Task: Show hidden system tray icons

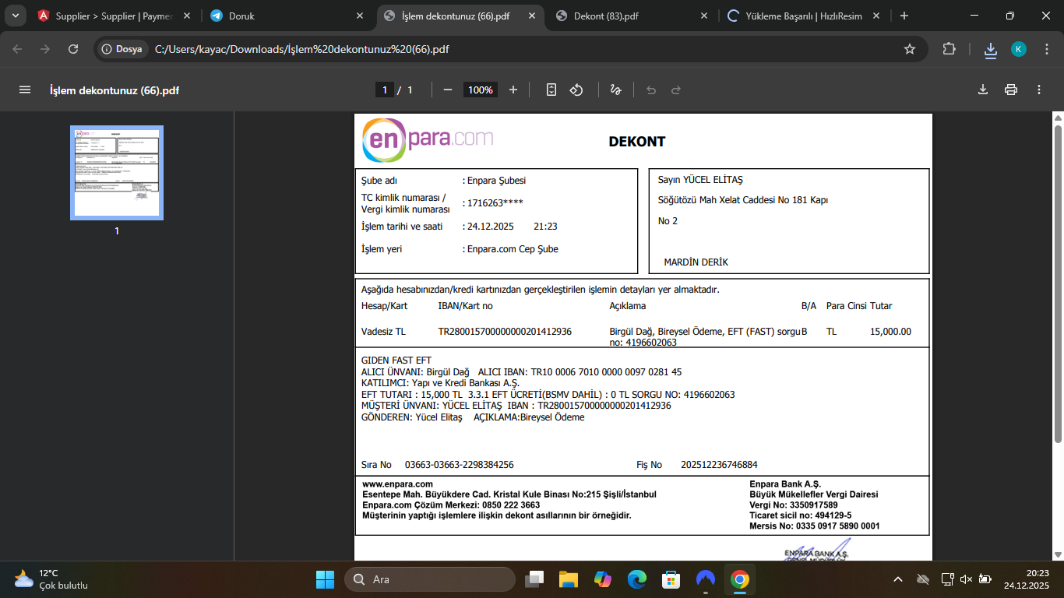Action: tap(898, 579)
